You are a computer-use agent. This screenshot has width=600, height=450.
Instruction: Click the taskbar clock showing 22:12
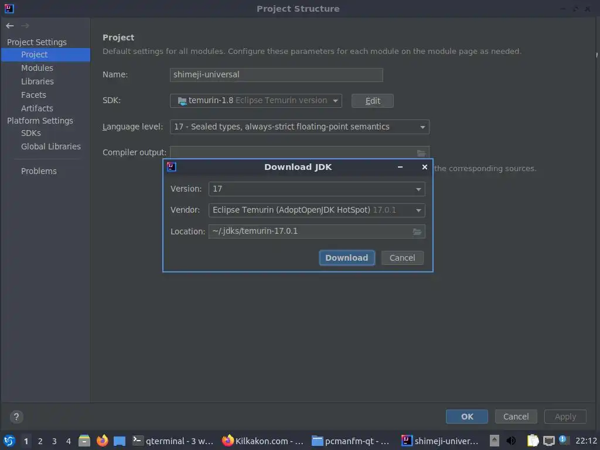(x=586, y=441)
